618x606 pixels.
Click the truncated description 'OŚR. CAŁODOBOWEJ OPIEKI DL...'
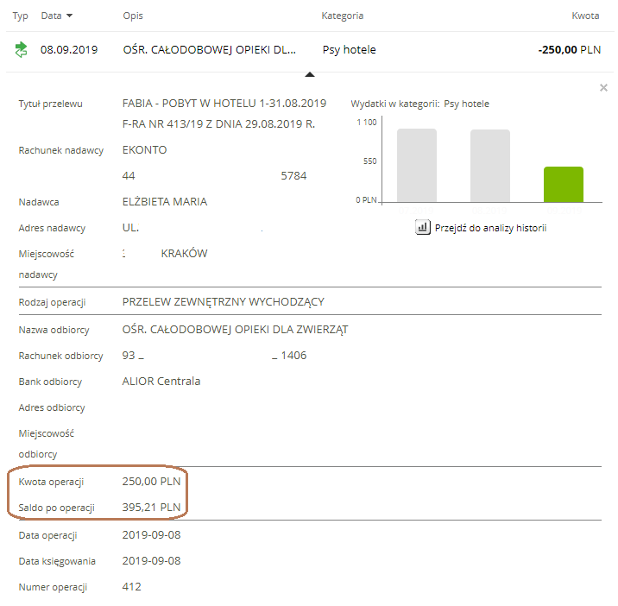tap(210, 50)
